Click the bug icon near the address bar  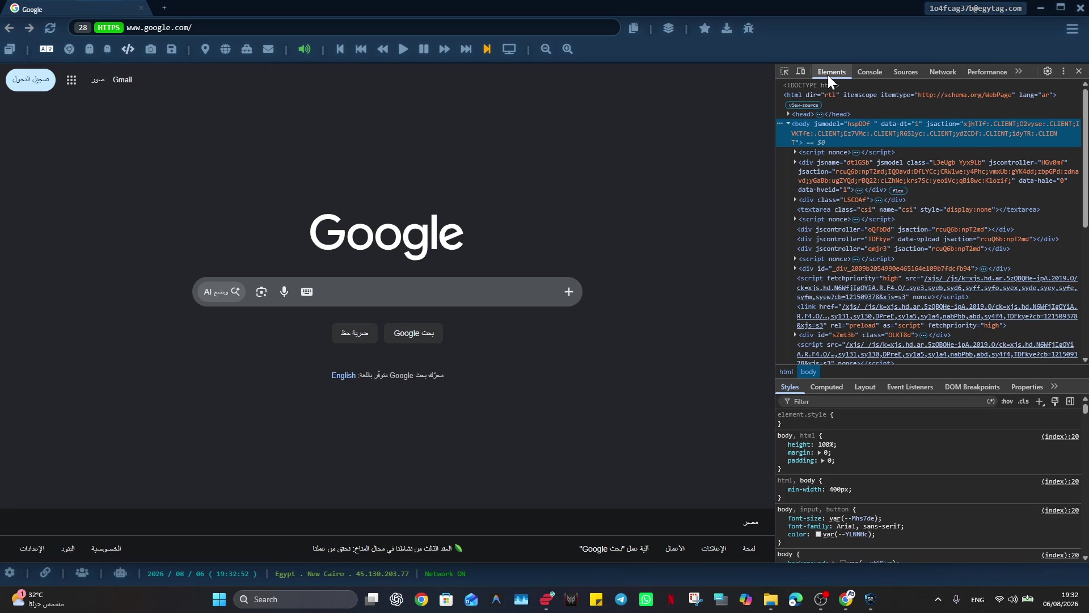click(x=749, y=28)
